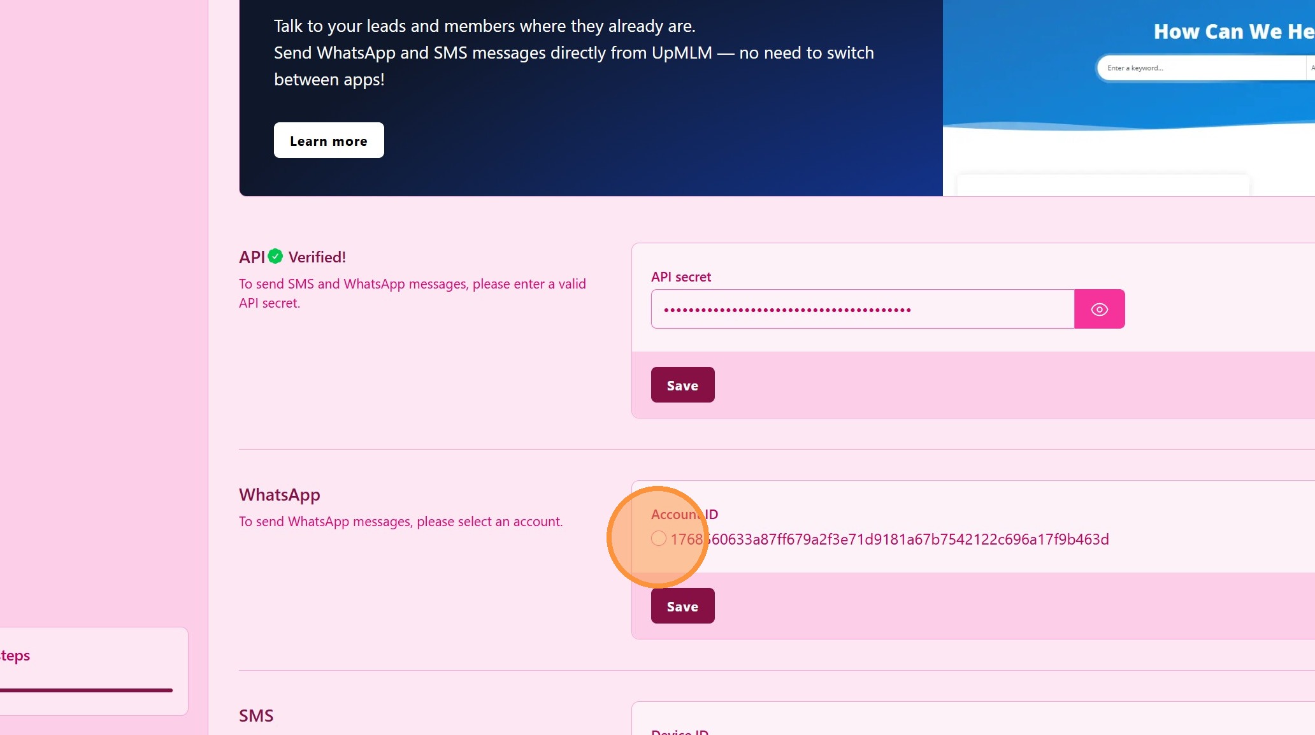Click the Learn more button

[x=329, y=141]
